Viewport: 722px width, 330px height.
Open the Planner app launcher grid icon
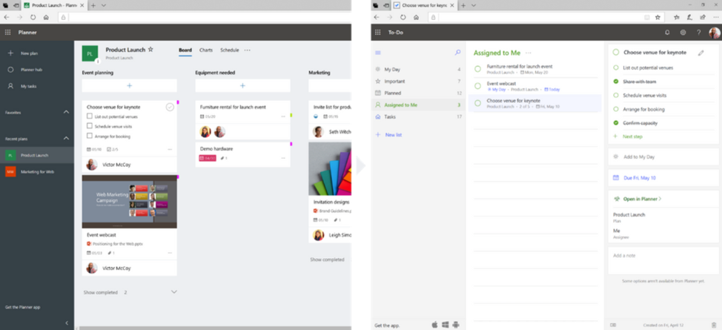pos(7,33)
